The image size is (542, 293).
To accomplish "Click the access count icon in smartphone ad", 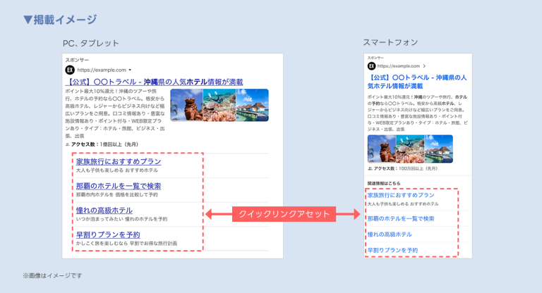I will (x=371, y=169).
